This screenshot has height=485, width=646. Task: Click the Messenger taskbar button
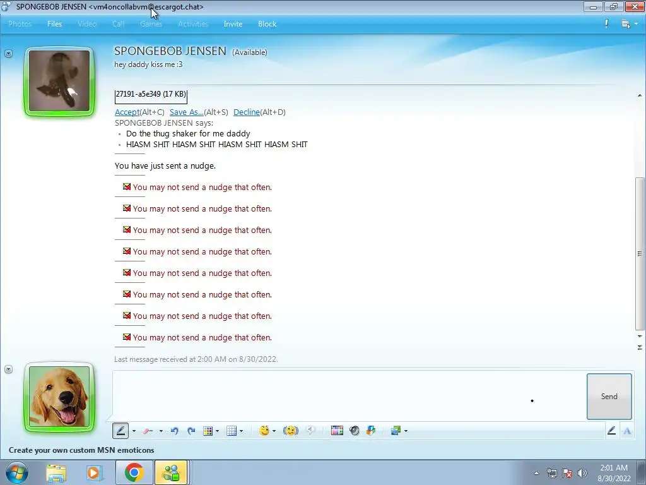171,472
